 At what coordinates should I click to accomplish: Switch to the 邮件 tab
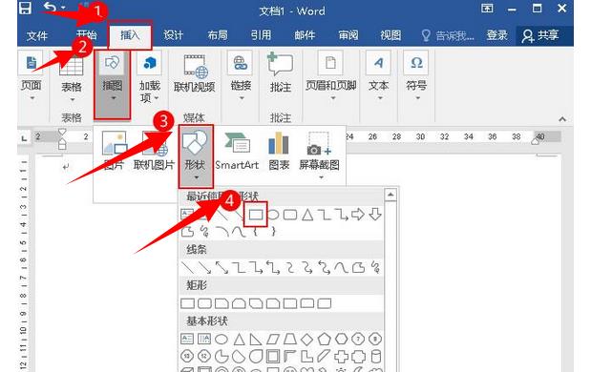(x=305, y=35)
